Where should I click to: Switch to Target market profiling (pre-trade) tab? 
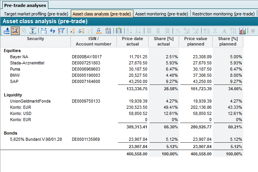(x=36, y=13)
